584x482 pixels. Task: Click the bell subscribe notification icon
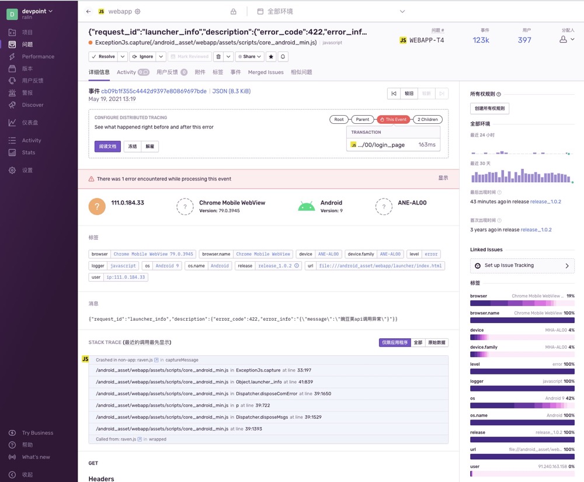(x=283, y=57)
